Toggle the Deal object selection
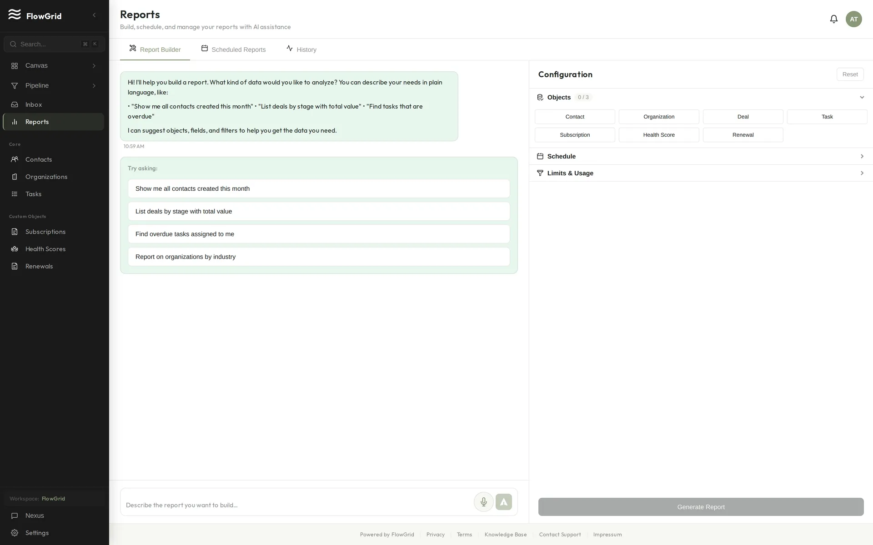873x545 pixels. click(x=743, y=117)
